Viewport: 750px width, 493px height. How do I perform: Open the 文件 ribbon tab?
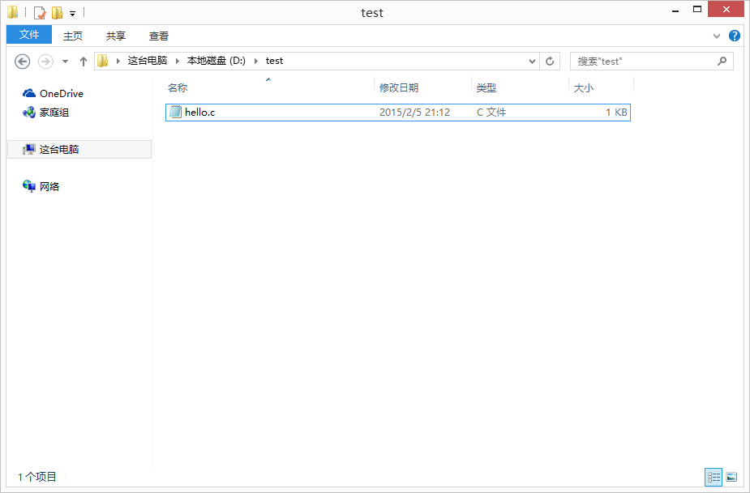point(29,35)
